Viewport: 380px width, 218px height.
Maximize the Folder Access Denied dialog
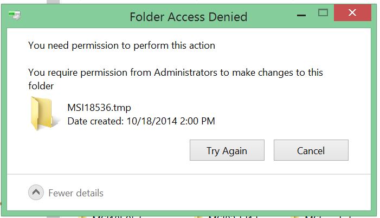tap(323, 12)
